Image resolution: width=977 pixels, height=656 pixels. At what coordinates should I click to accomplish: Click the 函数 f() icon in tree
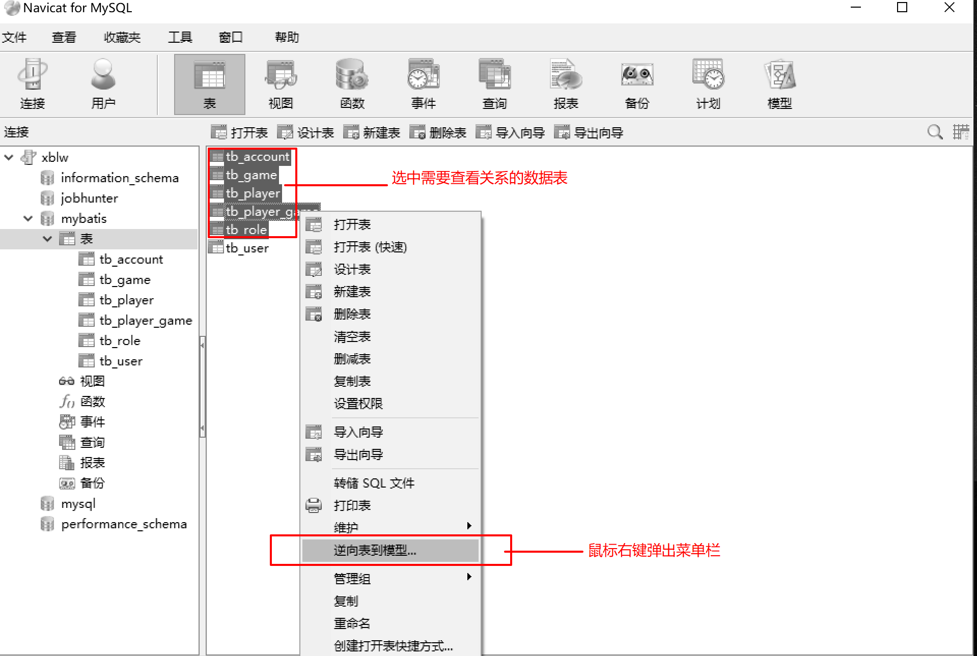67,402
